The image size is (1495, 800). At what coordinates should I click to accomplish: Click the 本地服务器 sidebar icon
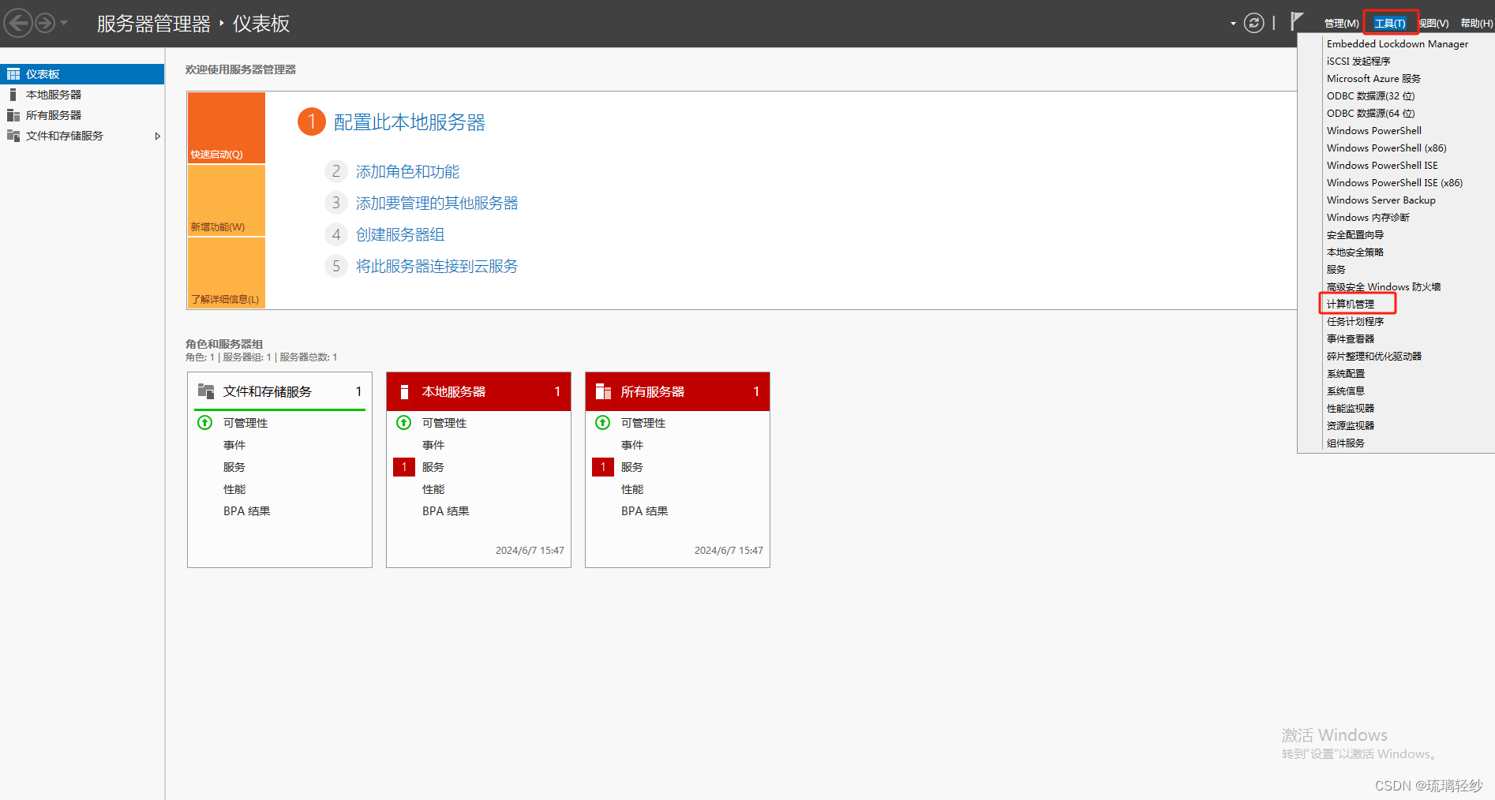(x=13, y=95)
